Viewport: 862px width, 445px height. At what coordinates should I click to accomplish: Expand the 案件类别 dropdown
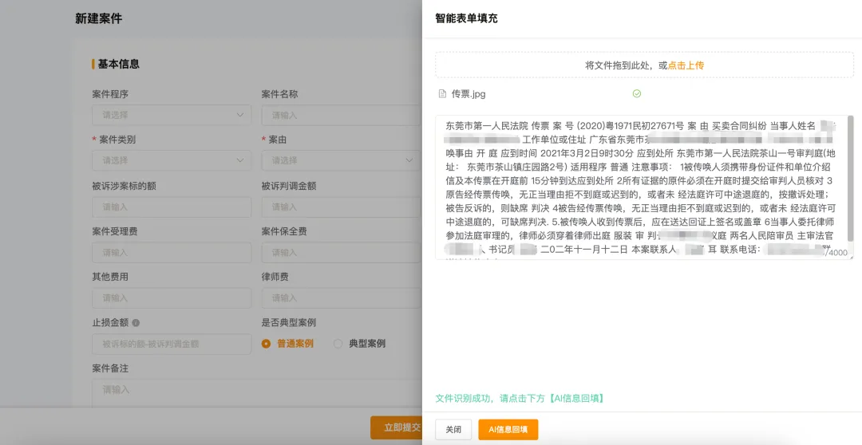[172, 160]
